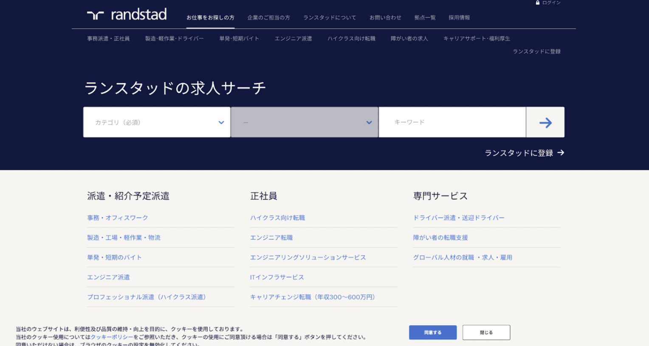Click small ランスタッドに登録 link in navigation
Screen dimensions: 649x346
pyautogui.click(x=536, y=52)
